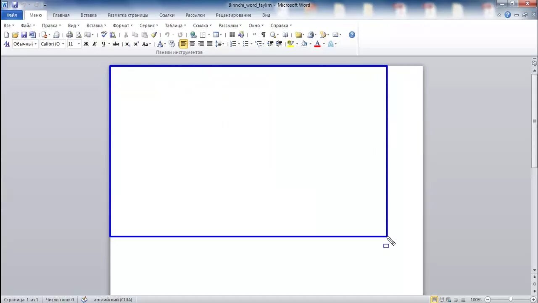The width and height of the screenshot is (538, 303).
Task: Expand the Все menu dropdown
Action: [x=9, y=26]
